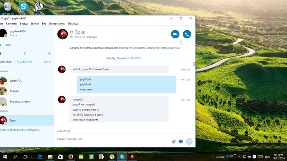Open taskbar search magnifier

pos(15,157)
